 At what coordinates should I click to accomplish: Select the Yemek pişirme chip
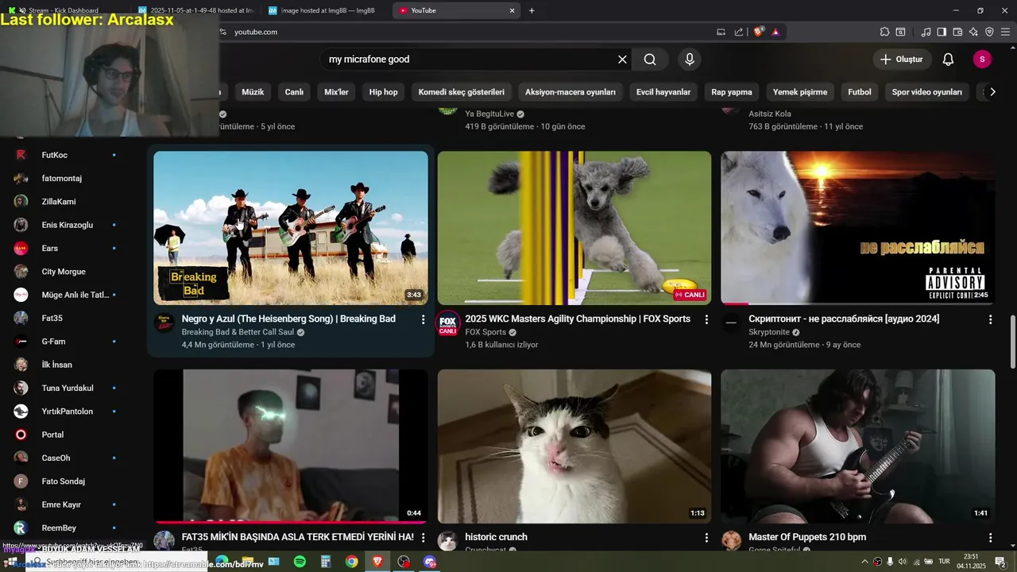coord(800,92)
